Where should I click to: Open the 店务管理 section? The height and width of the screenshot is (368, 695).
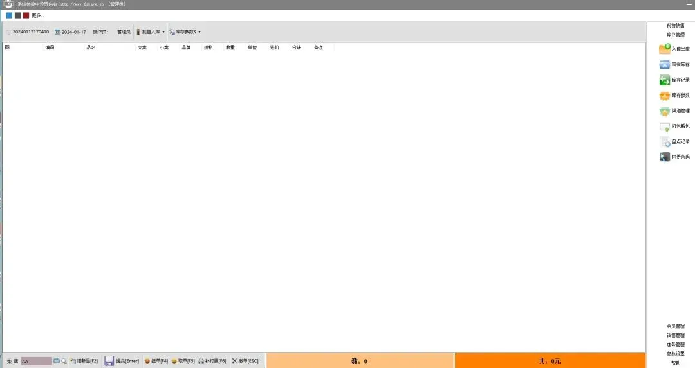676,344
